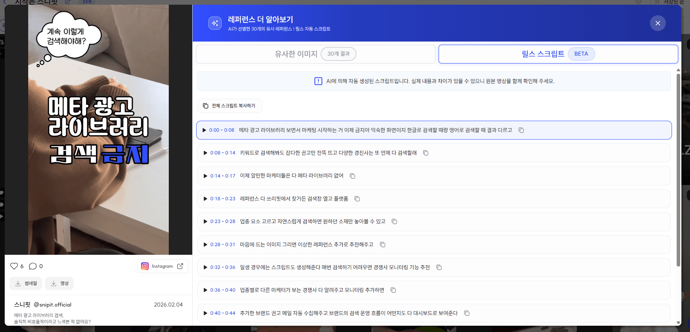The height and width of the screenshot is (332, 690).
Task: Play the 0:36 - 0:40 script segment
Action: pyautogui.click(x=205, y=290)
